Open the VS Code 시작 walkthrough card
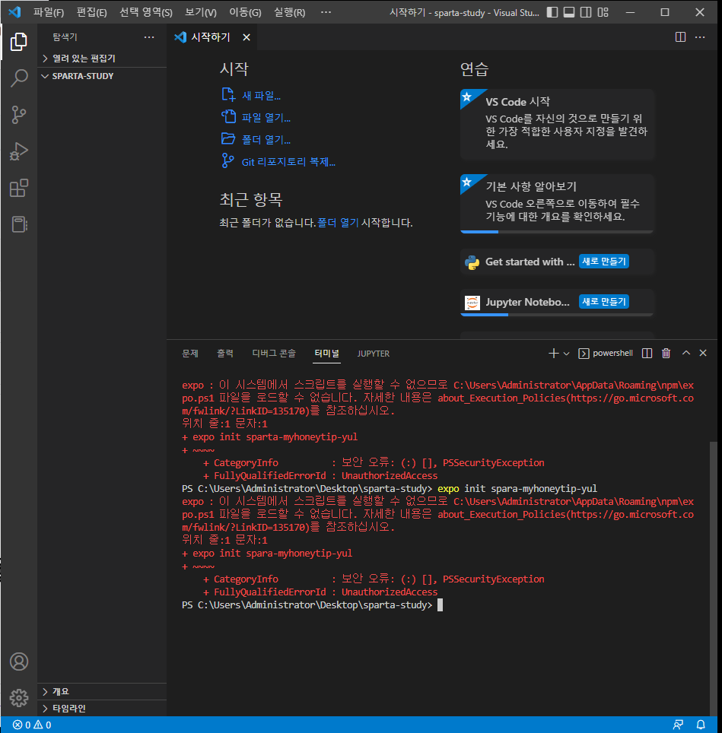This screenshot has height=733, width=722. (x=557, y=124)
